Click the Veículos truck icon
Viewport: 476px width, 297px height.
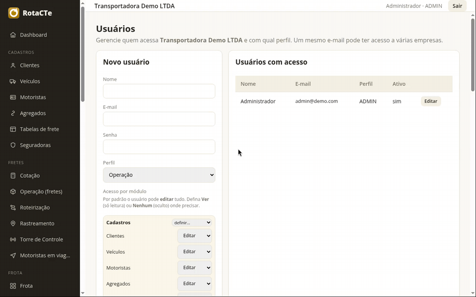(x=13, y=81)
